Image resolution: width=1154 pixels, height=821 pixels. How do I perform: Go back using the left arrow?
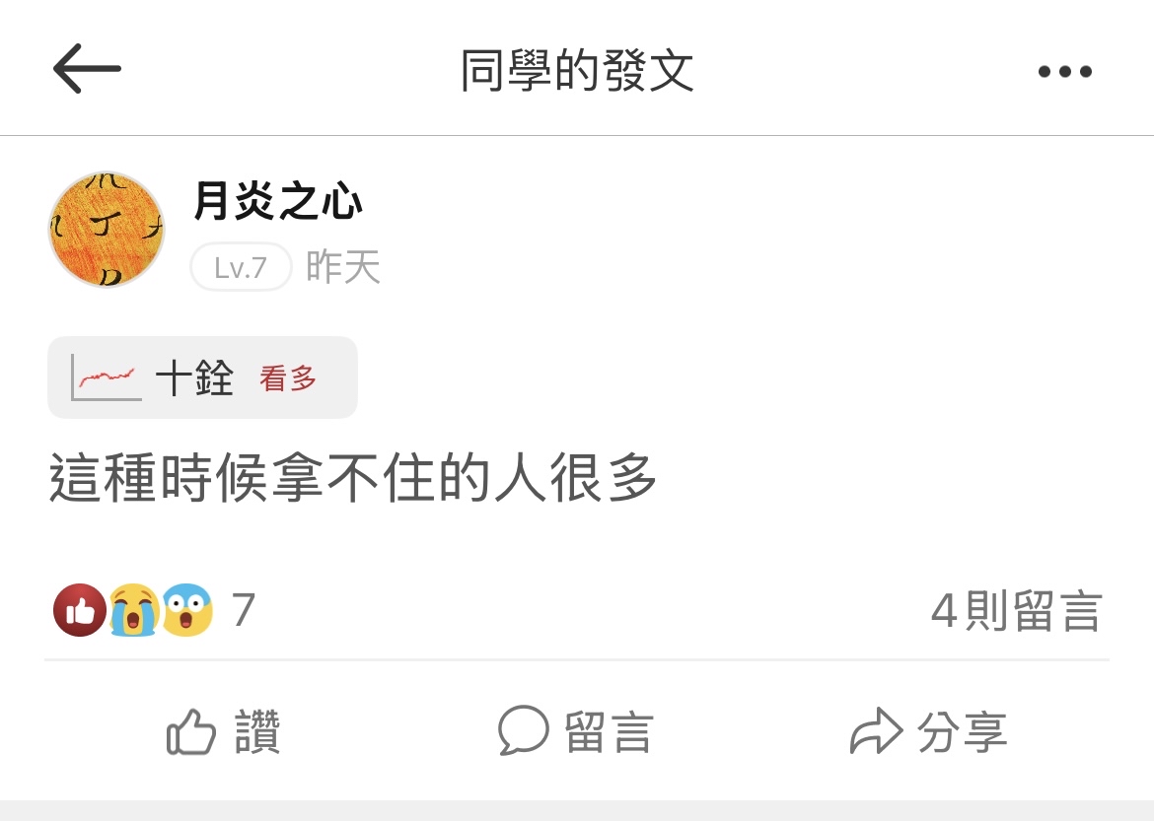click(x=87, y=68)
